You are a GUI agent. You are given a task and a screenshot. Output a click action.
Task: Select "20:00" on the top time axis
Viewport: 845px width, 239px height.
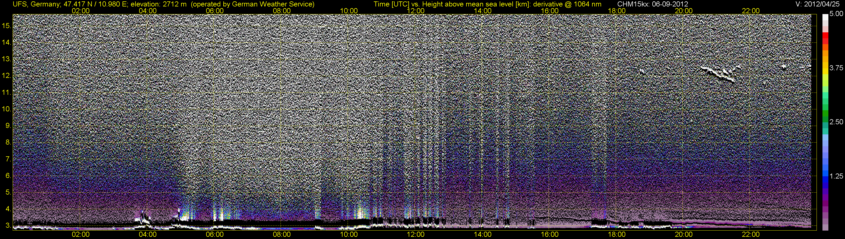[x=684, y=11]
